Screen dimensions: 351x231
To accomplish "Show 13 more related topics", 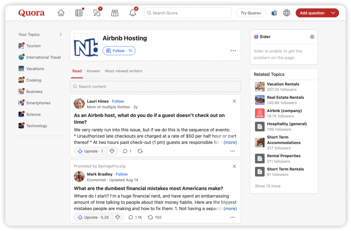I will click(x=267, y=186).
